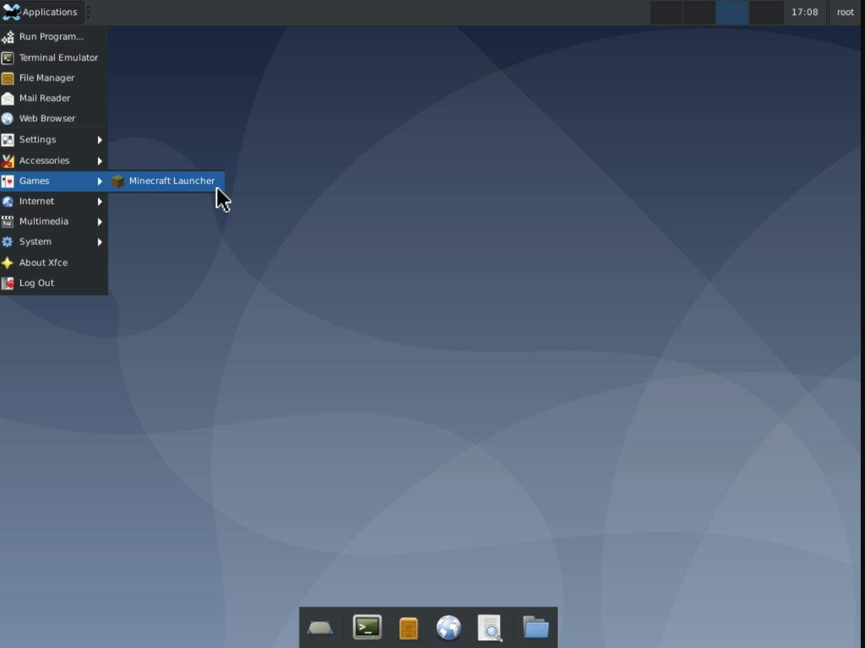Click the root user panel button

pos(845,12)
